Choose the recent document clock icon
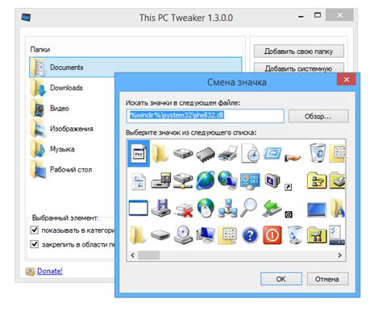The width and height of the screenshot is (382, 315). (251, 153)
